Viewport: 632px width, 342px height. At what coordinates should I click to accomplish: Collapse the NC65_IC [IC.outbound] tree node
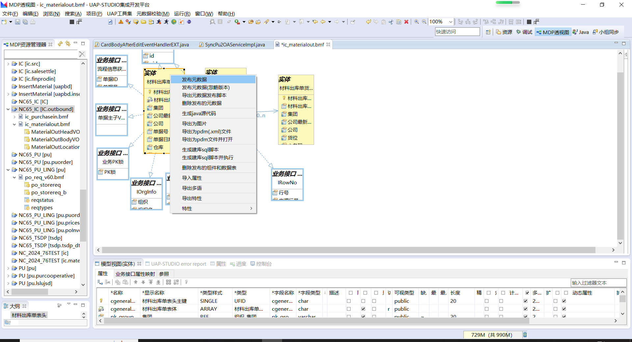point(8,109)
